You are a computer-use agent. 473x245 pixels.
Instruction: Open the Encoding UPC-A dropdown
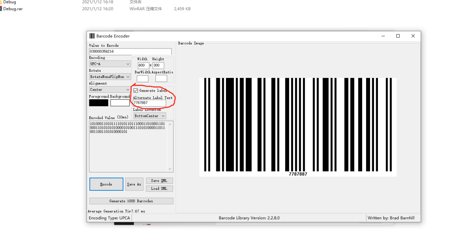click(110, 64)
